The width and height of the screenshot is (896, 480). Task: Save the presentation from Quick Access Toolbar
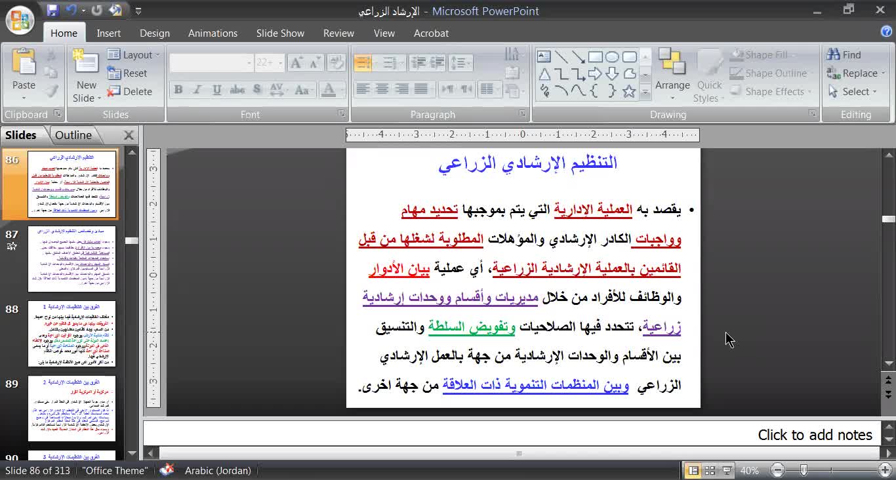tap(53, 10)
